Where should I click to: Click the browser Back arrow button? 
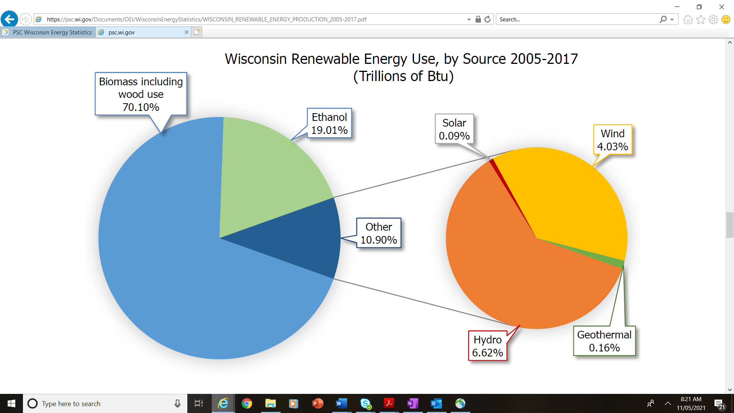(x=9, y=19)
